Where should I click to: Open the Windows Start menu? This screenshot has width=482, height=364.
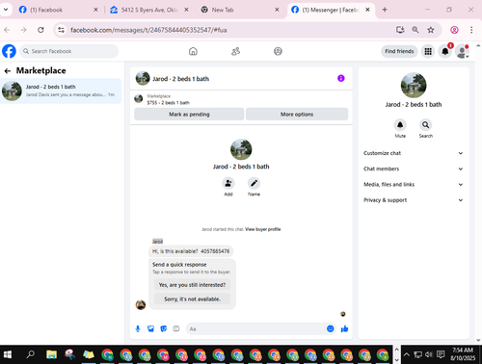pyautogui.click(x=8, y=354)
